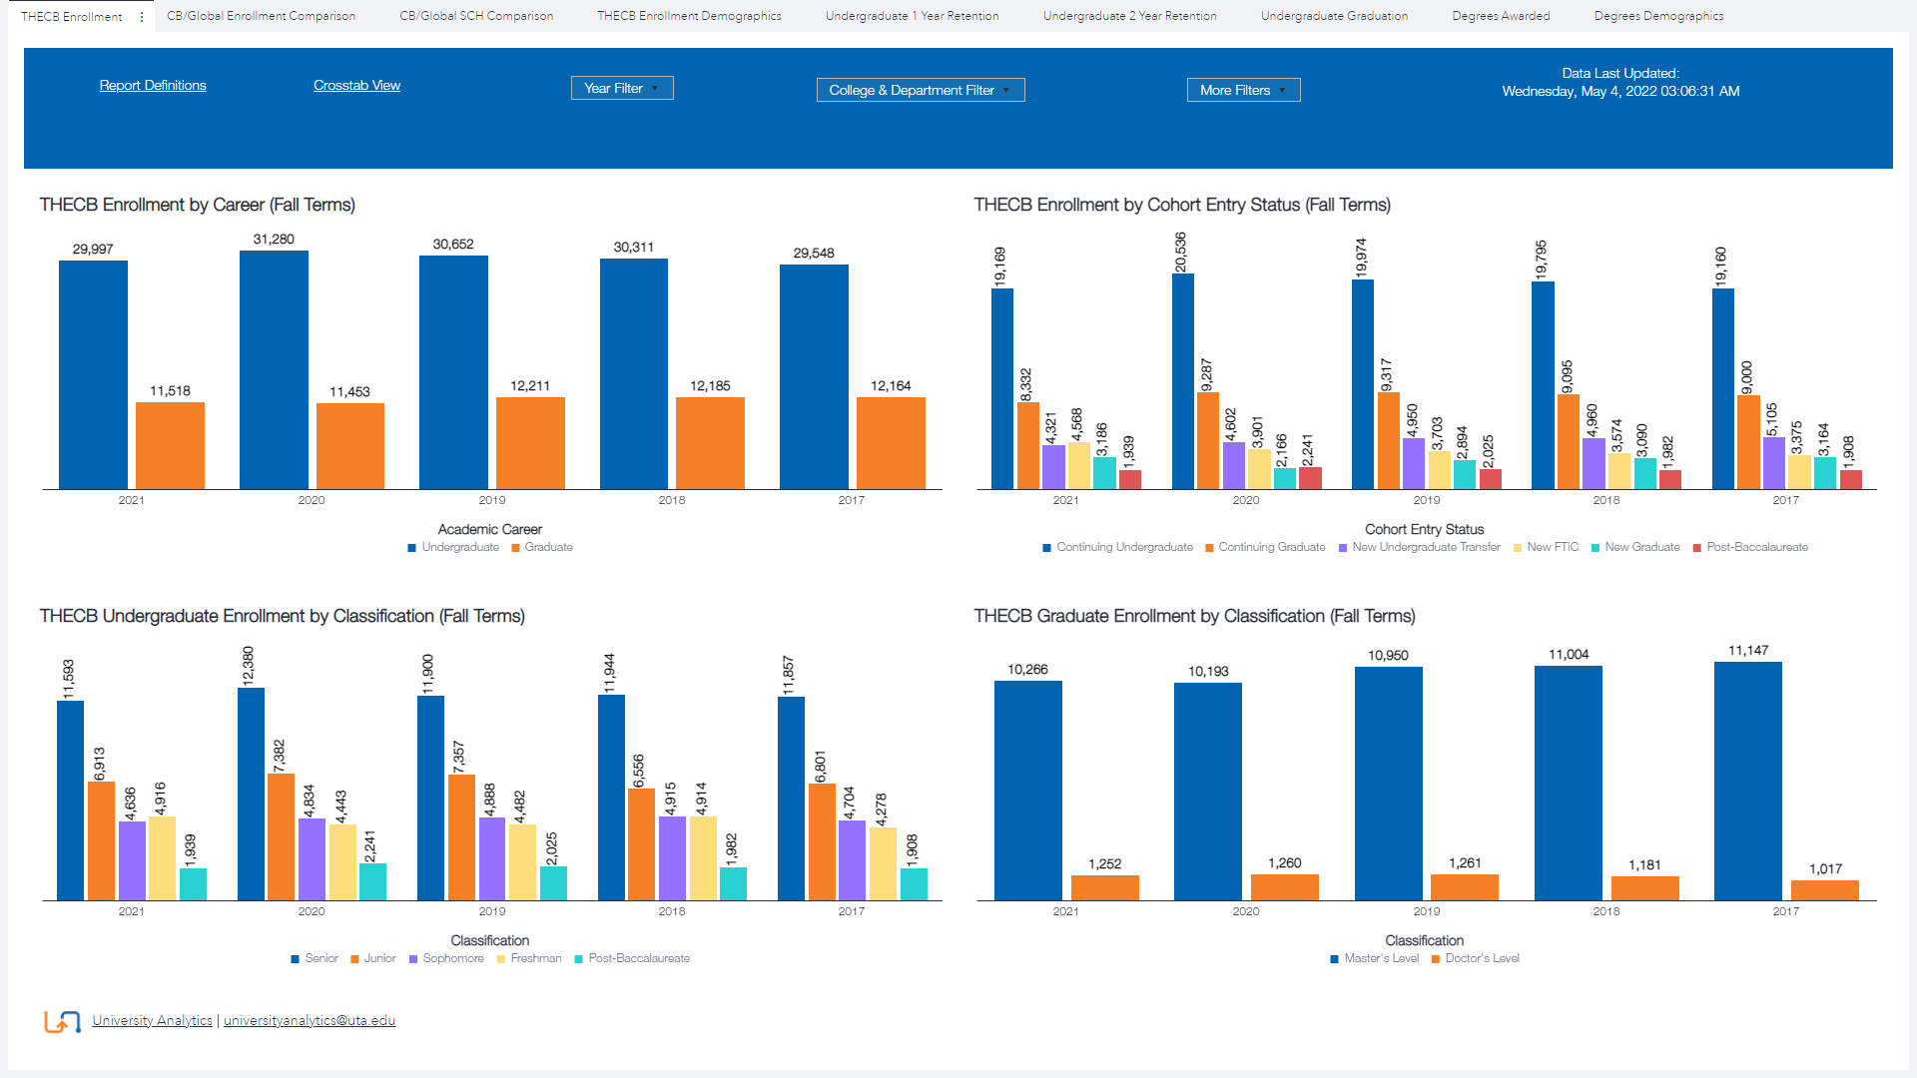Click the Sophomore legend marker
The image size is (1917, 1078).
click(413, 959)
